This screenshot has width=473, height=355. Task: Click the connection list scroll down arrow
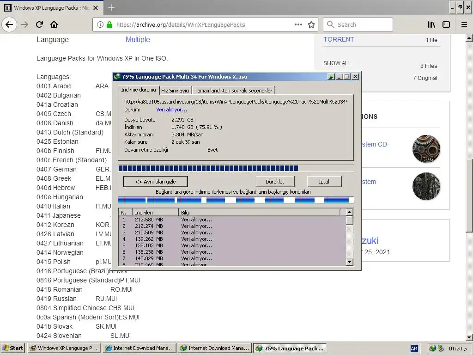pyautogui.click(x=349, y=262)
